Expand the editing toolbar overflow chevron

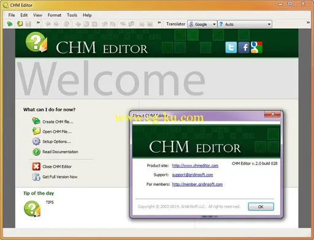click(159, 23)
